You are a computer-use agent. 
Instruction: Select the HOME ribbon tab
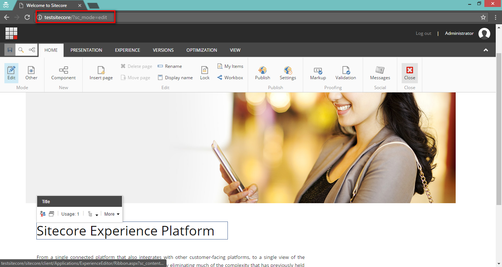tap(51, 50)
